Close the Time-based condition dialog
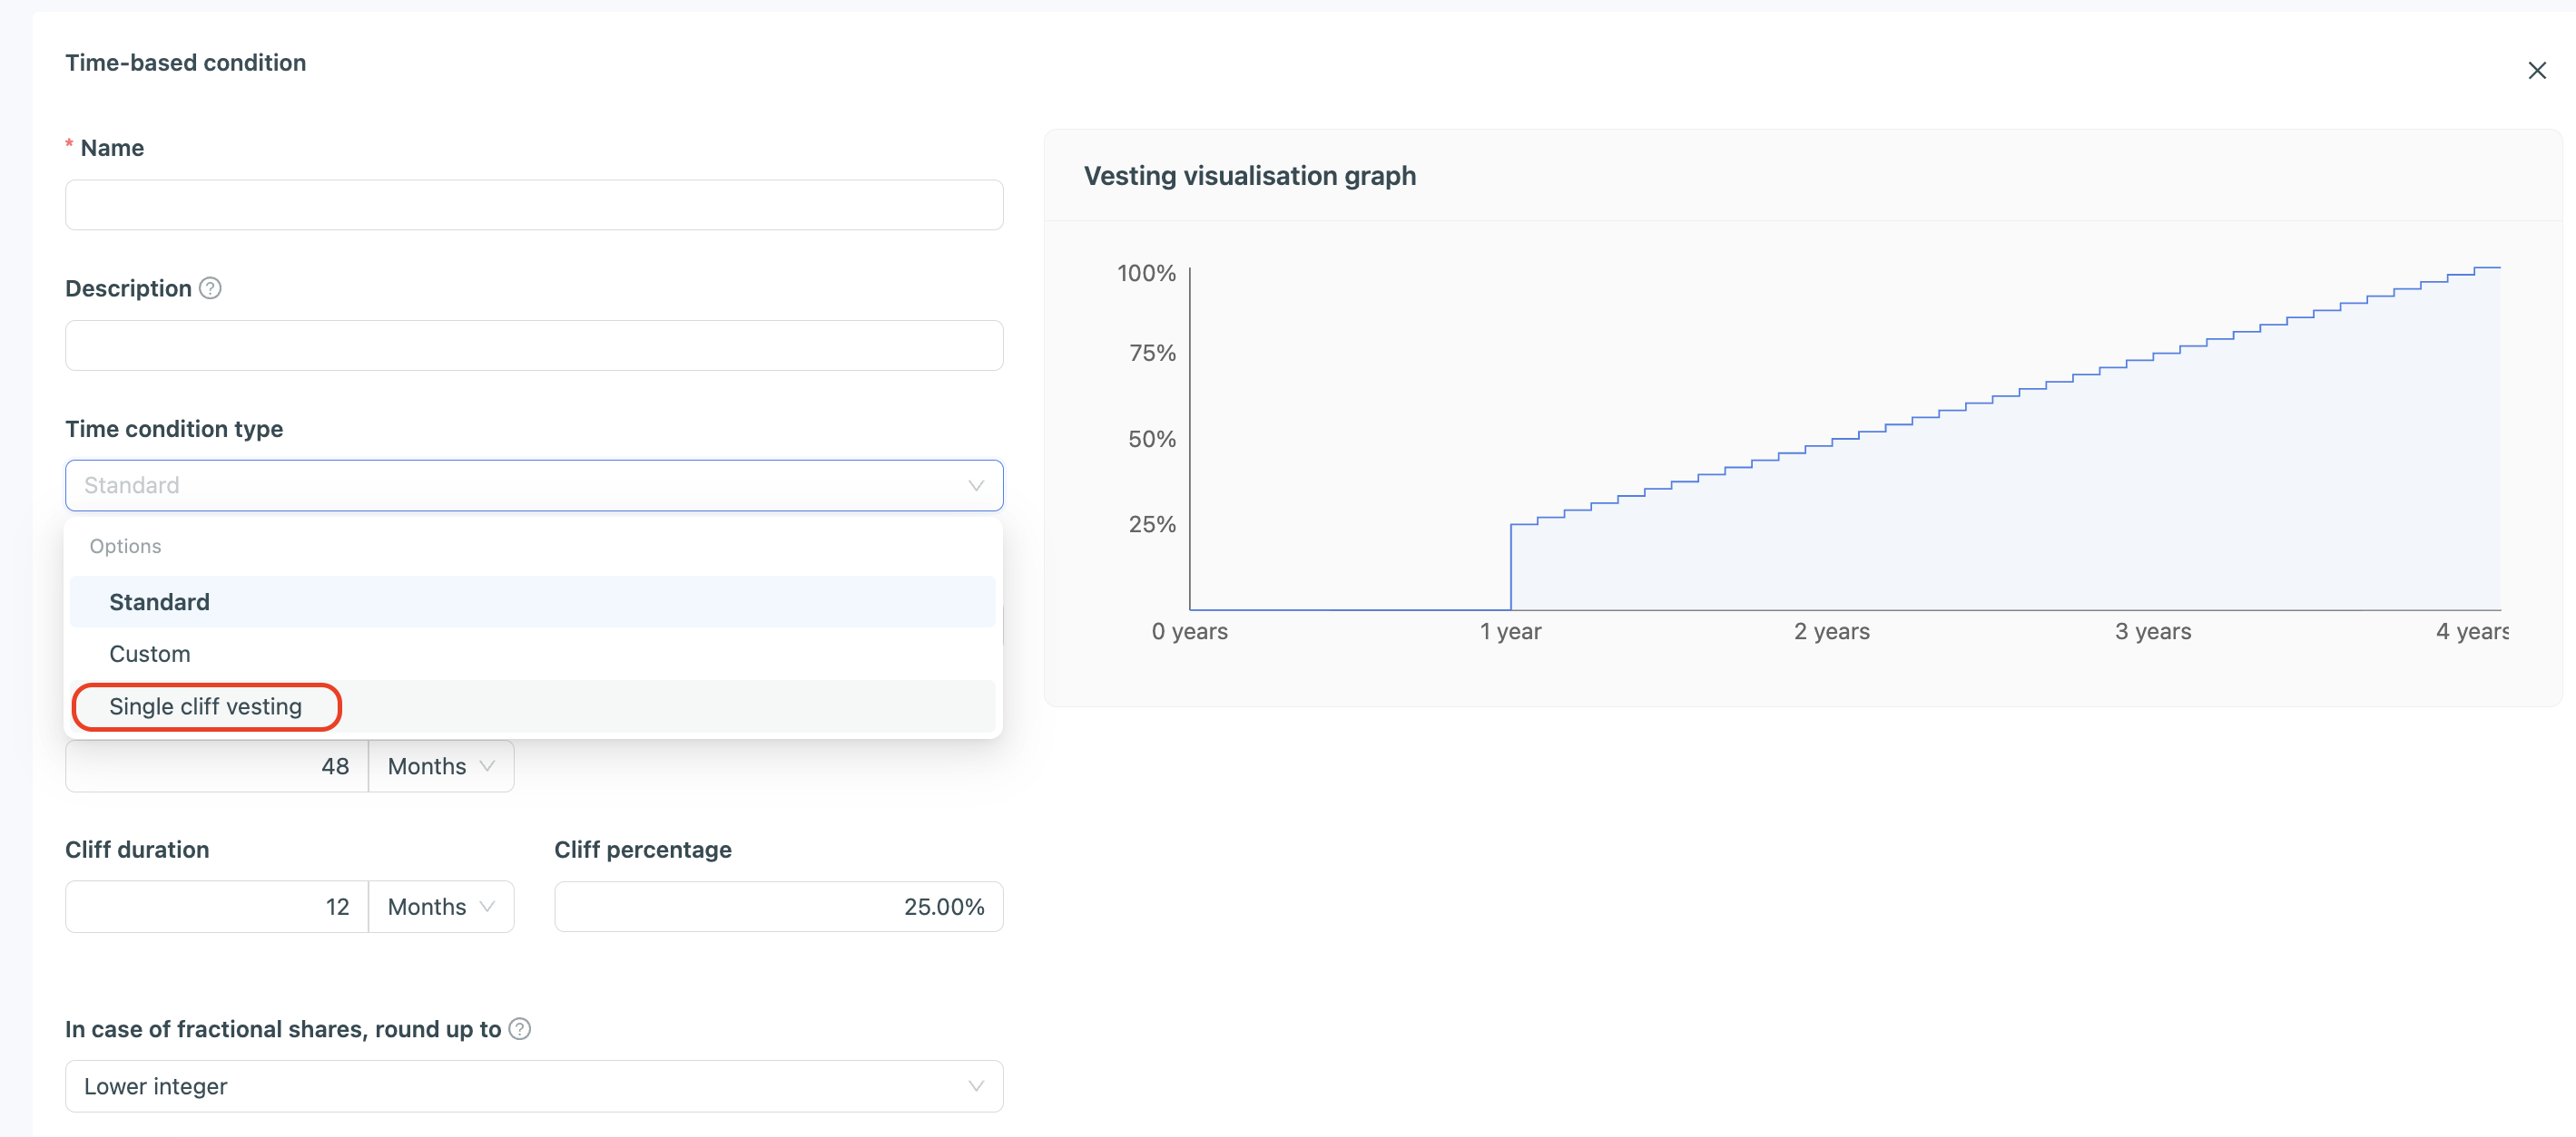Image resolution: width=2576 pixels, height=1137 pixels. pyautogui.click(x=2536, y=71)
